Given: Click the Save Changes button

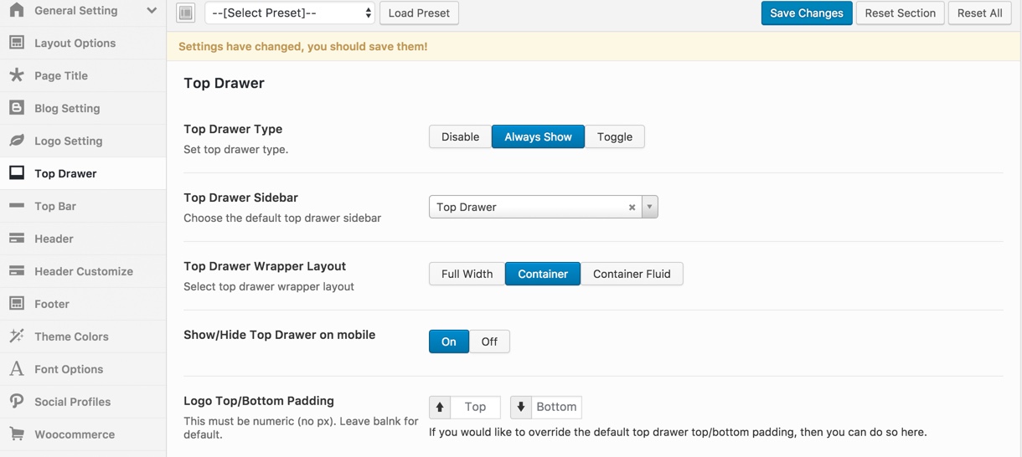Looking at the screenshot, I should tap(807, 13).
